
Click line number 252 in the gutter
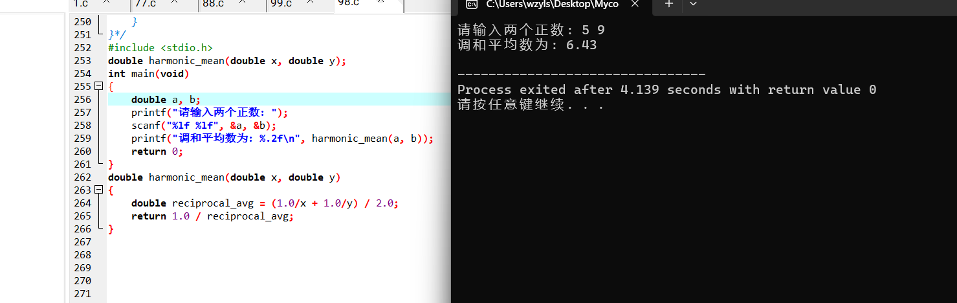click(83, 48)
